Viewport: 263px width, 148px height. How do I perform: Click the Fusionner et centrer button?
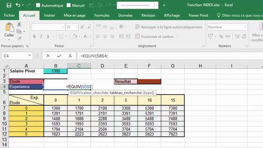point(155,37)
